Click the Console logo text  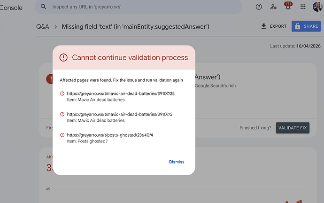(11, 8)
